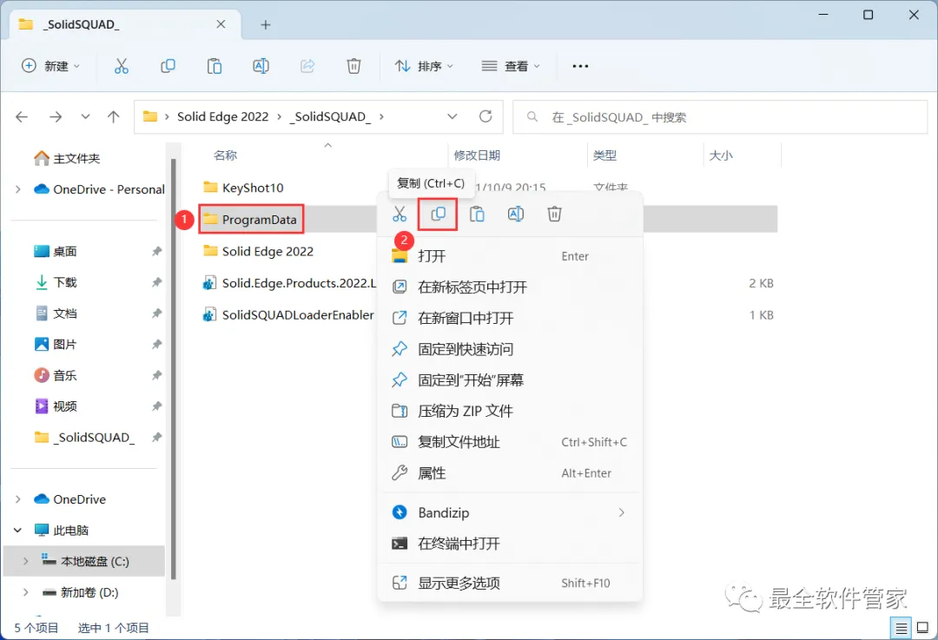
Task: Choose 在新窗口中打开 in context menu
Action: tap(511, 318)
